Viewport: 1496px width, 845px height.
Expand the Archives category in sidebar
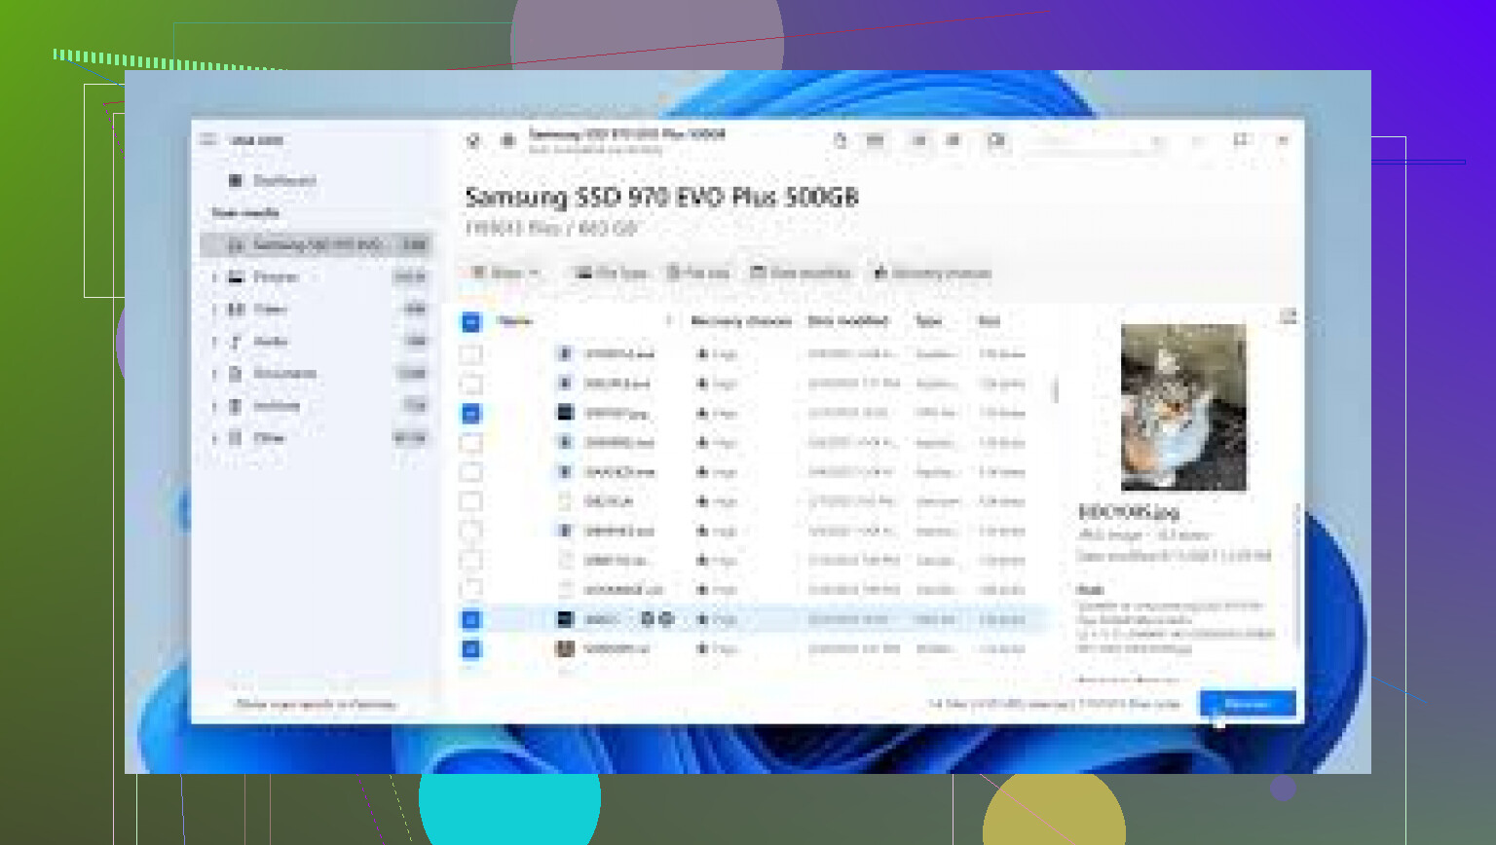click(215, 406)
